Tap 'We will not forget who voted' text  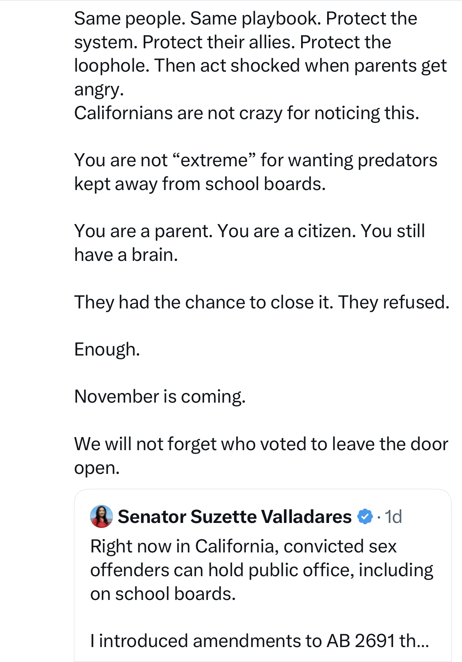click(x=261, y=444)
